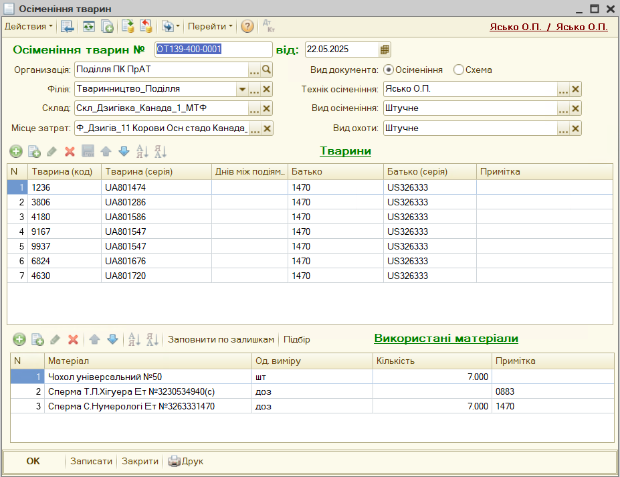
Task: Click the Друк print button
Action: (185, 461)
